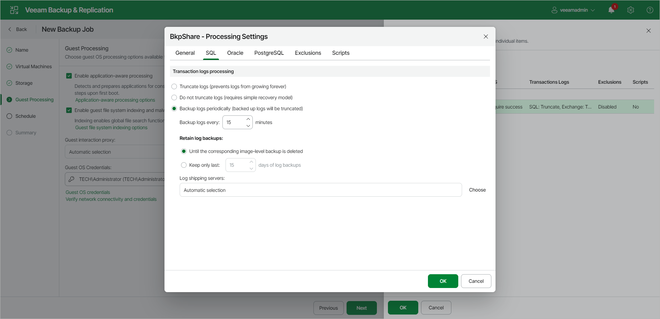This screenshot has width=660, height=319.
Task: Open Guest file system indexing options link
Action: tap(111, 127)
